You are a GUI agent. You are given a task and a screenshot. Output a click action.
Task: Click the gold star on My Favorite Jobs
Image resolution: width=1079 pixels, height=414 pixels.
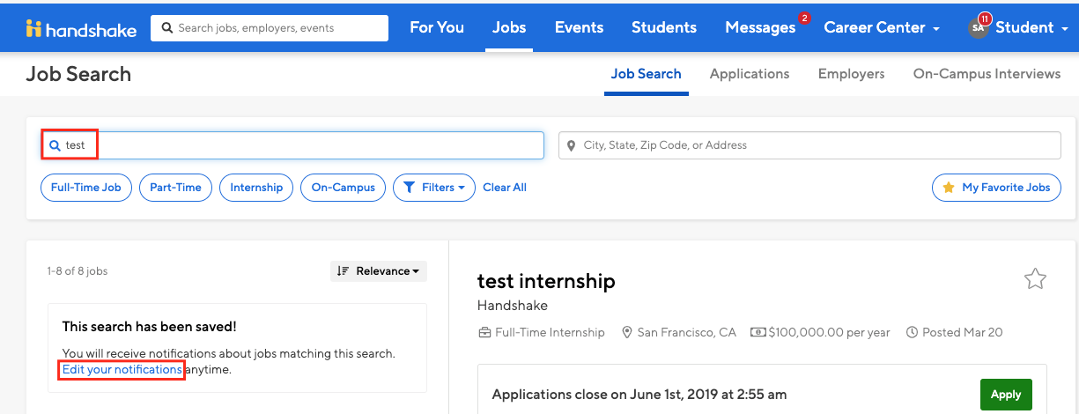[949, 188]
